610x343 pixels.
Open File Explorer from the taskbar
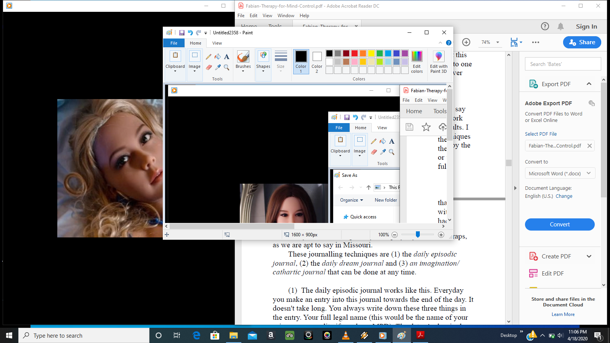tap(234, 335)
